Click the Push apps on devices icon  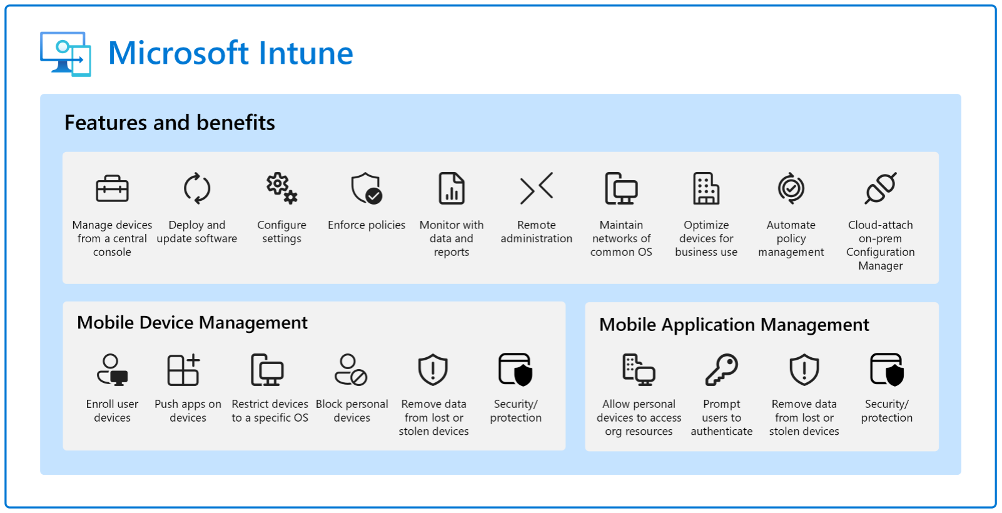coord(184,370)
